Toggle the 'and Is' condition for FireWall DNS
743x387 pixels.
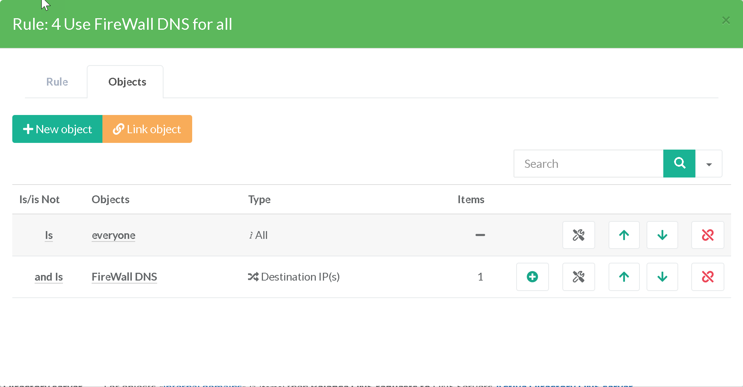49,277
